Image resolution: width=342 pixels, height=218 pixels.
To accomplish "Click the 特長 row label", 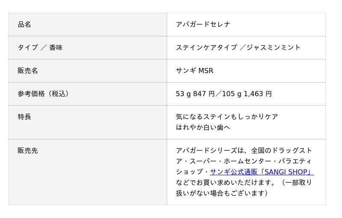I will pos(24,117).
